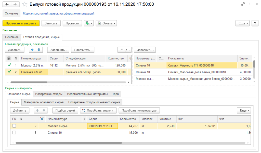Click Подобрать аналоги button

(x=98, y=110)
